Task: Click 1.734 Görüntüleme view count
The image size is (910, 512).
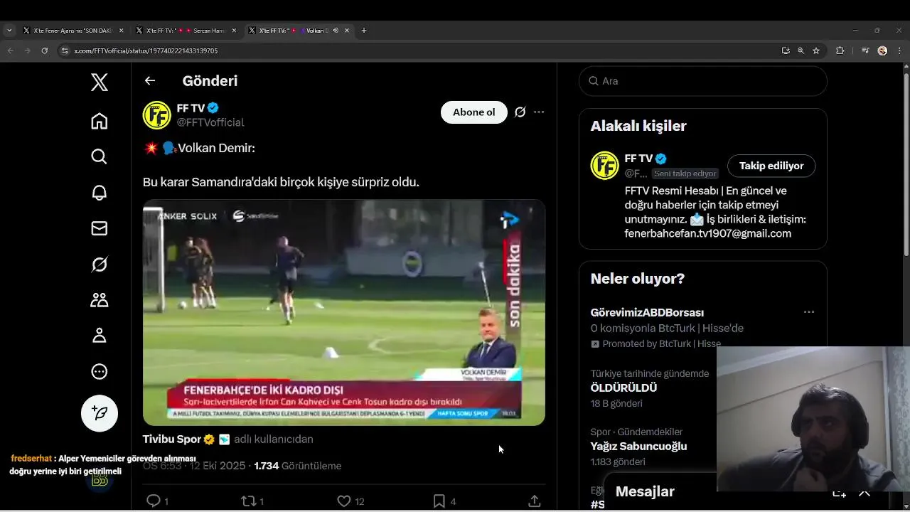Action: 298,466
